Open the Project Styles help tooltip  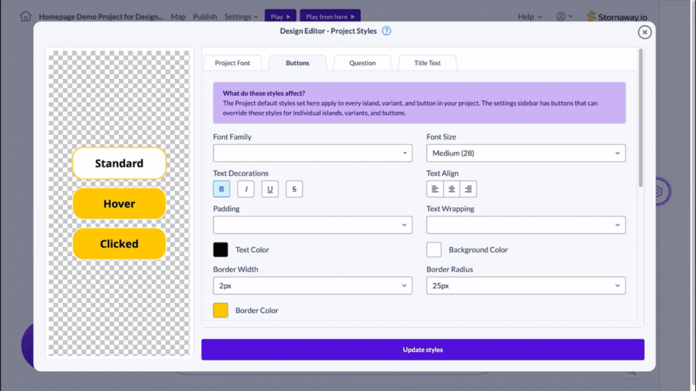click(385, 31)
